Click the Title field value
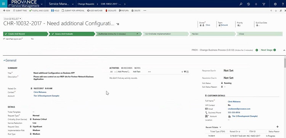The image size is (286, 138). (54, 73)
